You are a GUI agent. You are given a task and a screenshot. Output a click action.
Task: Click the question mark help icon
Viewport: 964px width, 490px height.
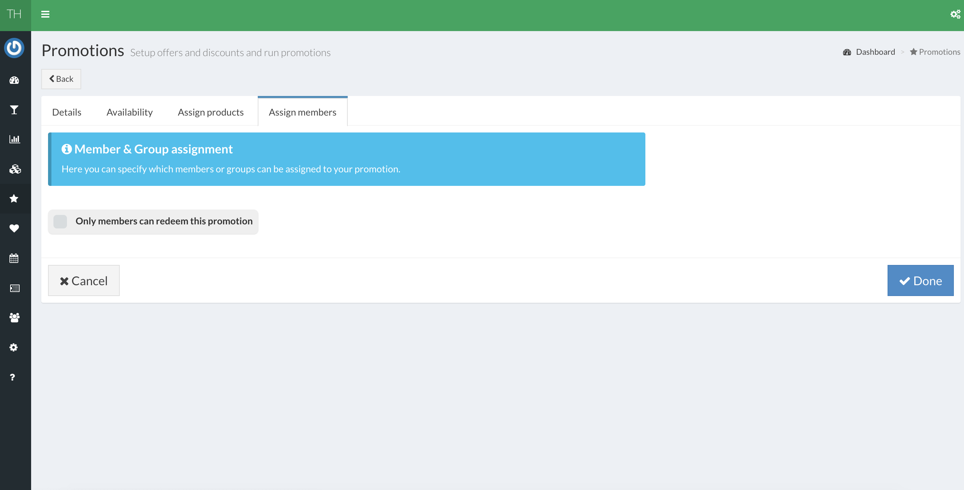[13, 377]
